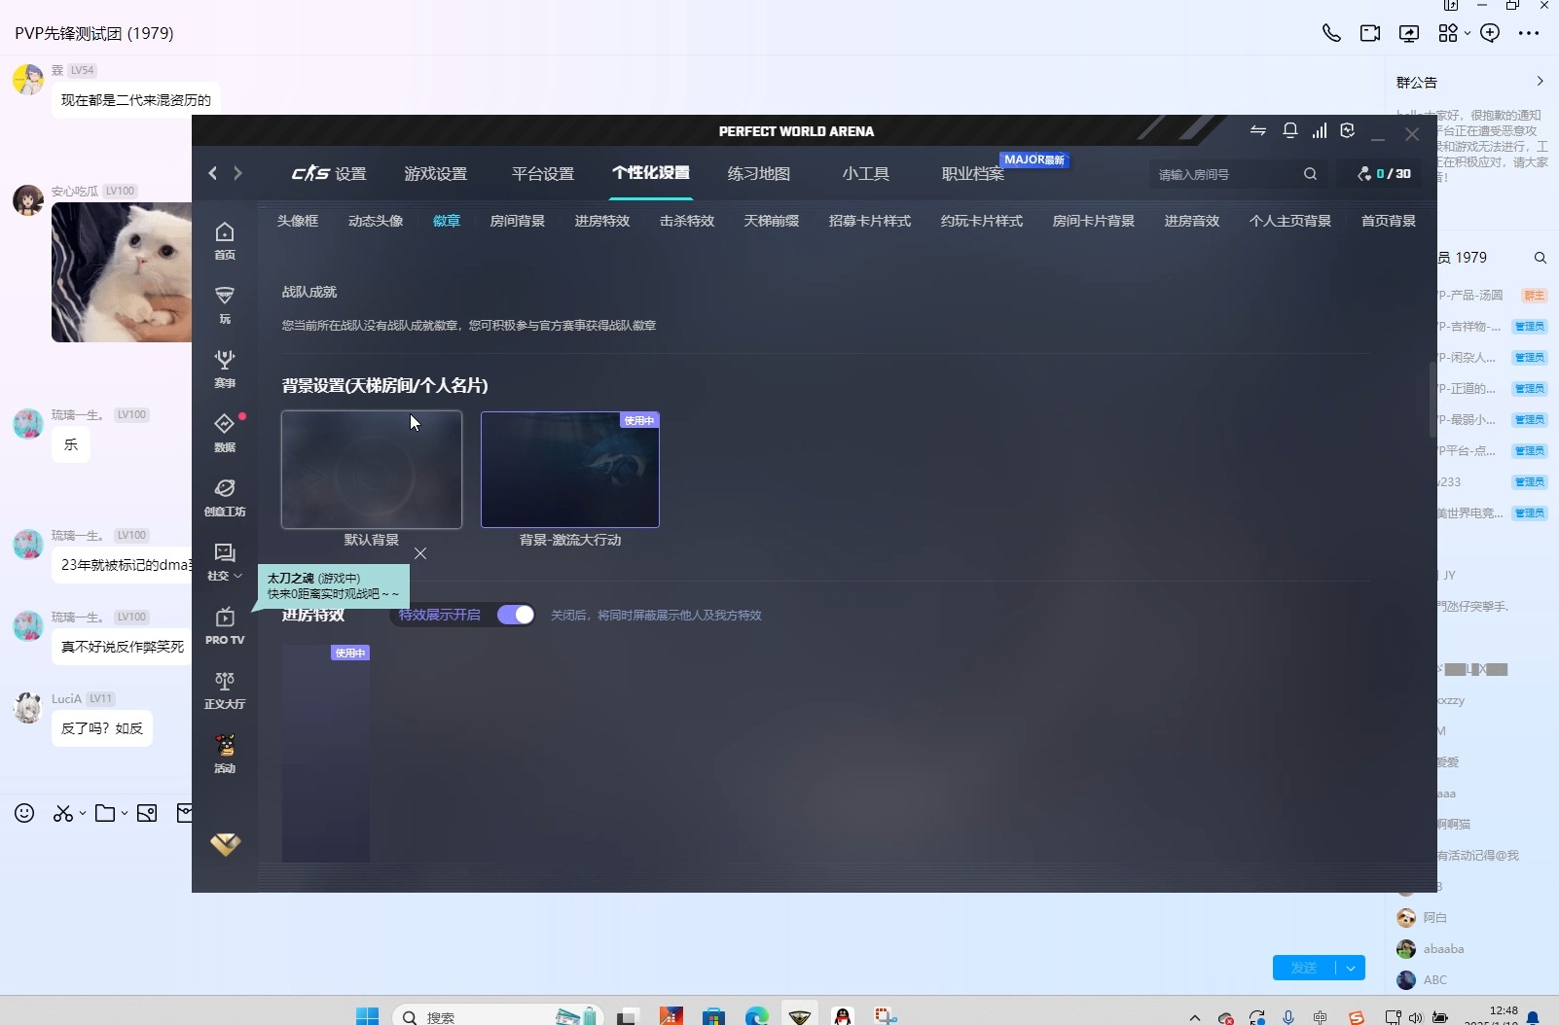Open the notification bell in Perfect World Arena
This screenshot has height=1025, width=1559.
[1289, 130]
